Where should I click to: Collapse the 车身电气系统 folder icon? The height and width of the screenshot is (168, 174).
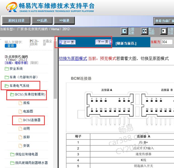(7, 86)
